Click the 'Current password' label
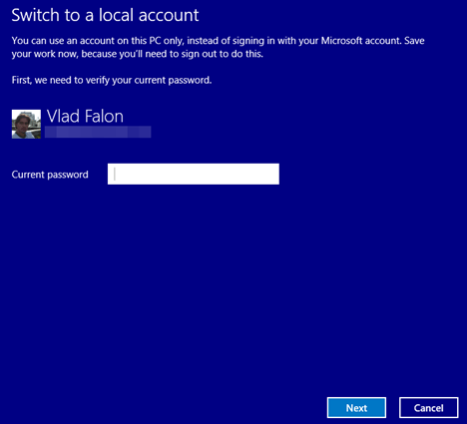 (50, 175)
